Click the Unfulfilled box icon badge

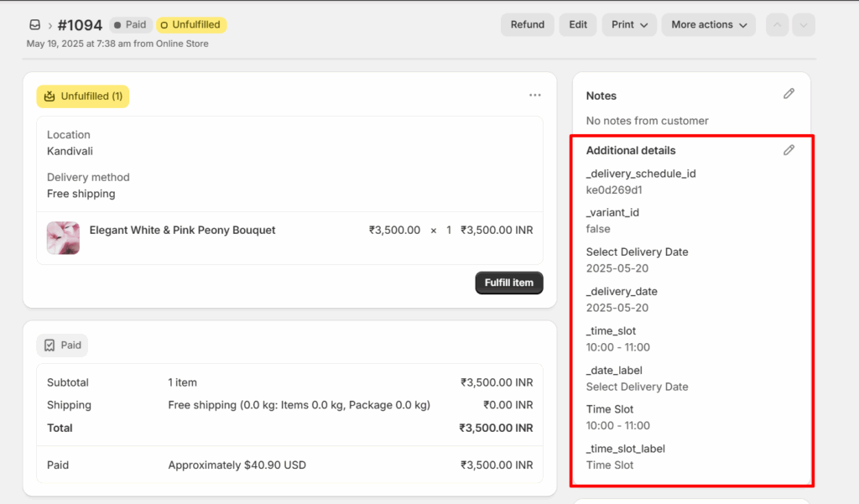82,96
